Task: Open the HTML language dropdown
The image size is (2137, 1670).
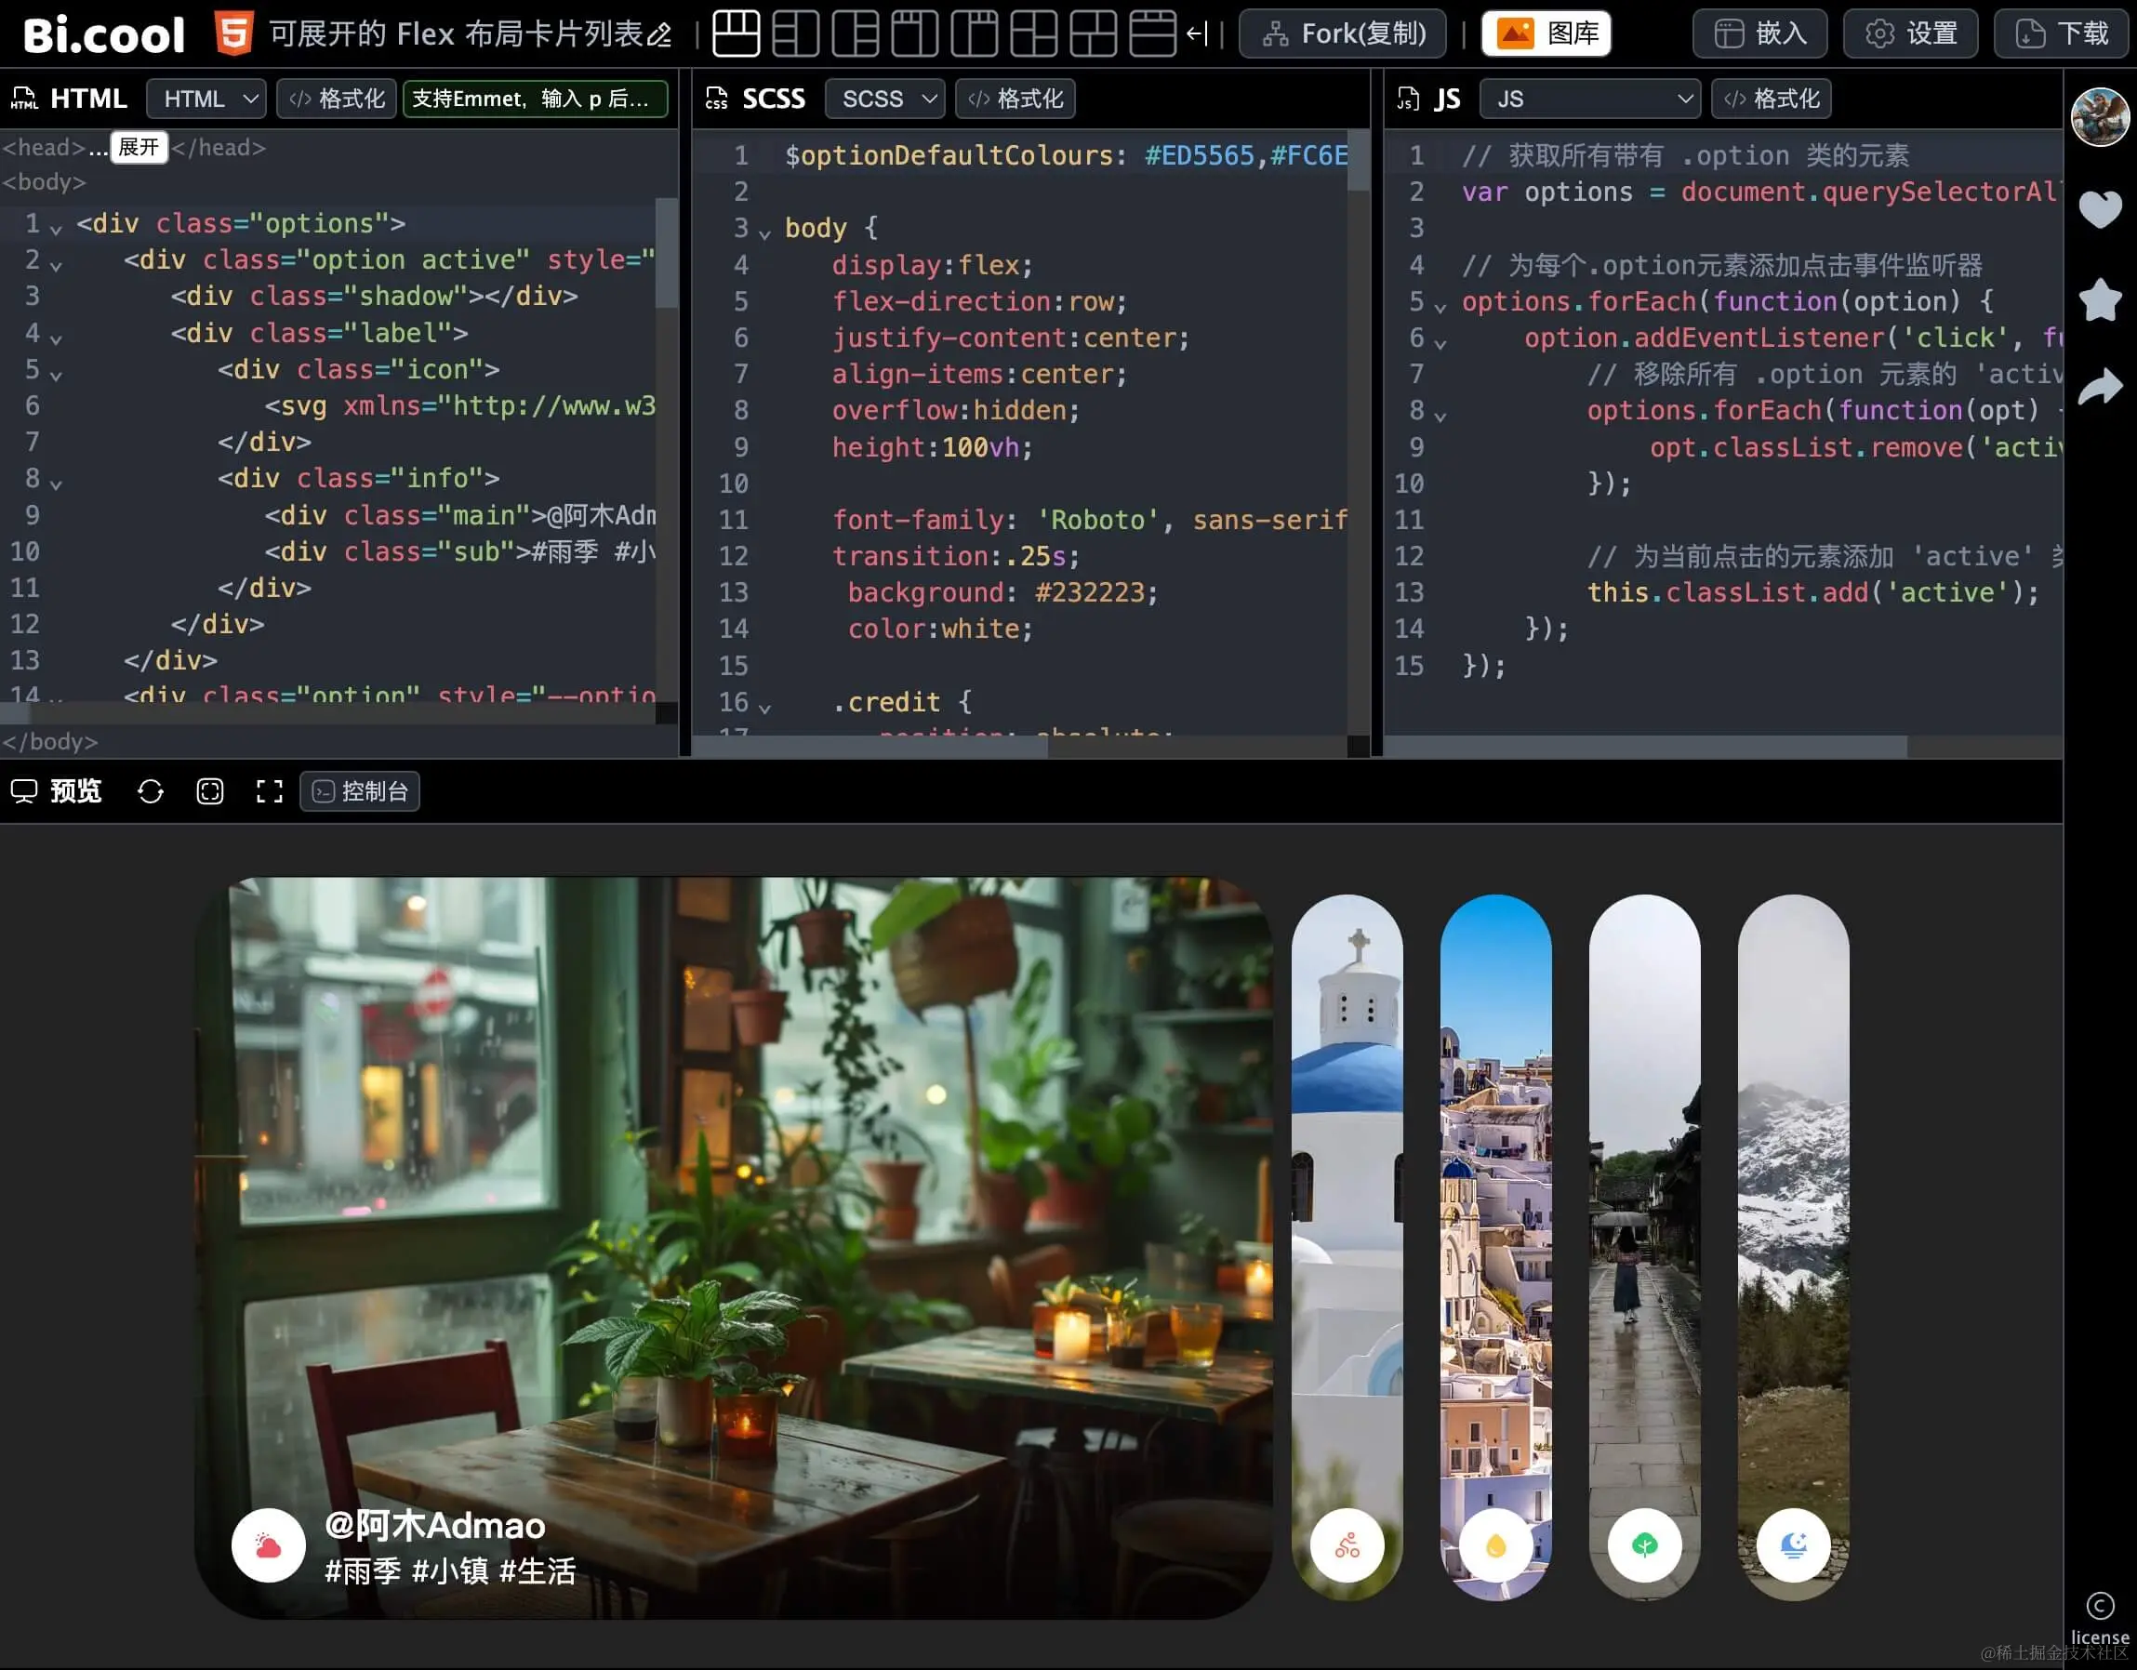Action: pyautogui.click(x=207, y=99)
